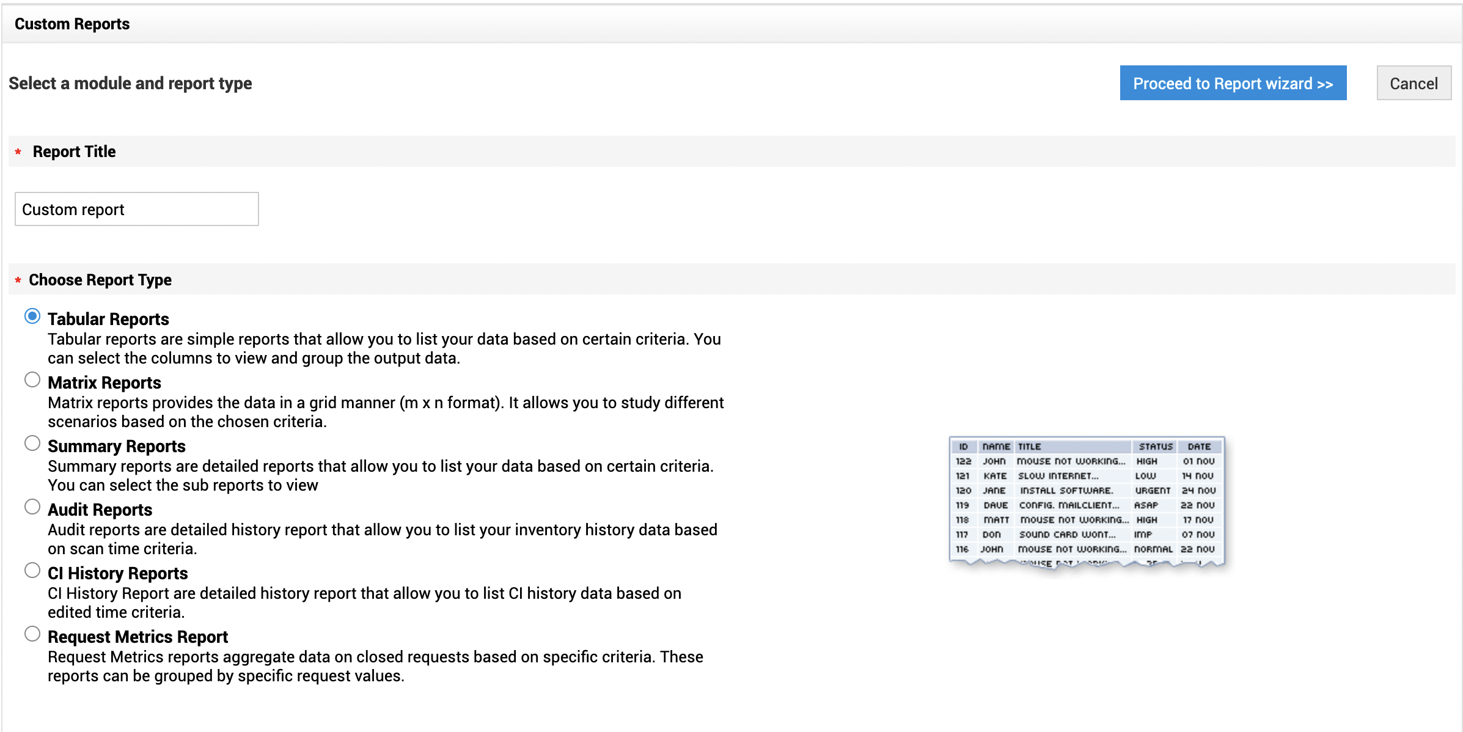The image size is (1463, 732).
Task: Click the Request Metrics Report heading
Action: tap(137, 637)
